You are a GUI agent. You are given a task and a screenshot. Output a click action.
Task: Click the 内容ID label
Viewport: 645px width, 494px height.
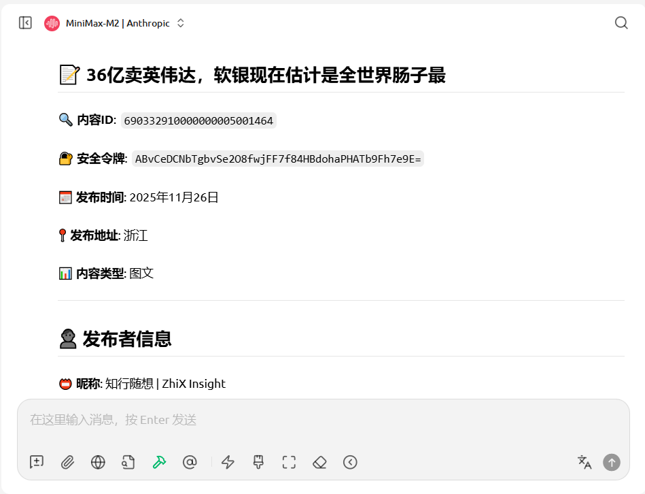pyautogui.click(x=97, y=120)
